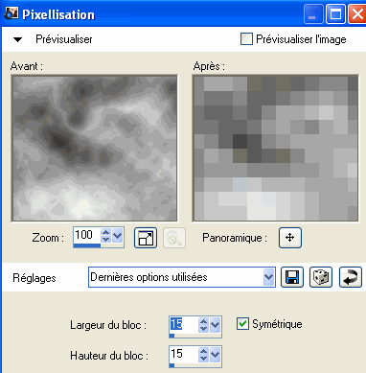Reset settings to default arrow icon
Image resolution: width=366 pixels, height=373 pixels.
tap(351, 277)
